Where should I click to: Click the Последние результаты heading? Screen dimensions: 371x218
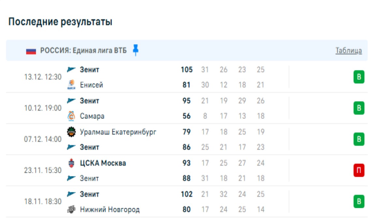60,22
